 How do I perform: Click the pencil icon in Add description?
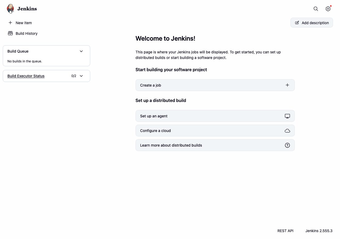click(x=297, y=23)
